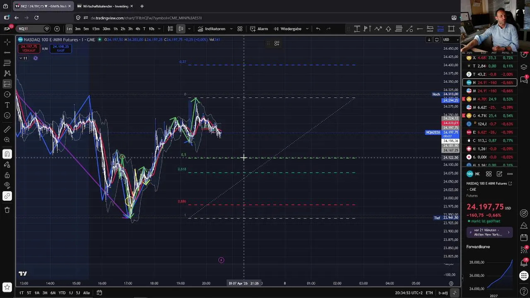Expand the Wiedergabe dropdown arrow
Screen dimensions: 530x298
coord(307,29)
